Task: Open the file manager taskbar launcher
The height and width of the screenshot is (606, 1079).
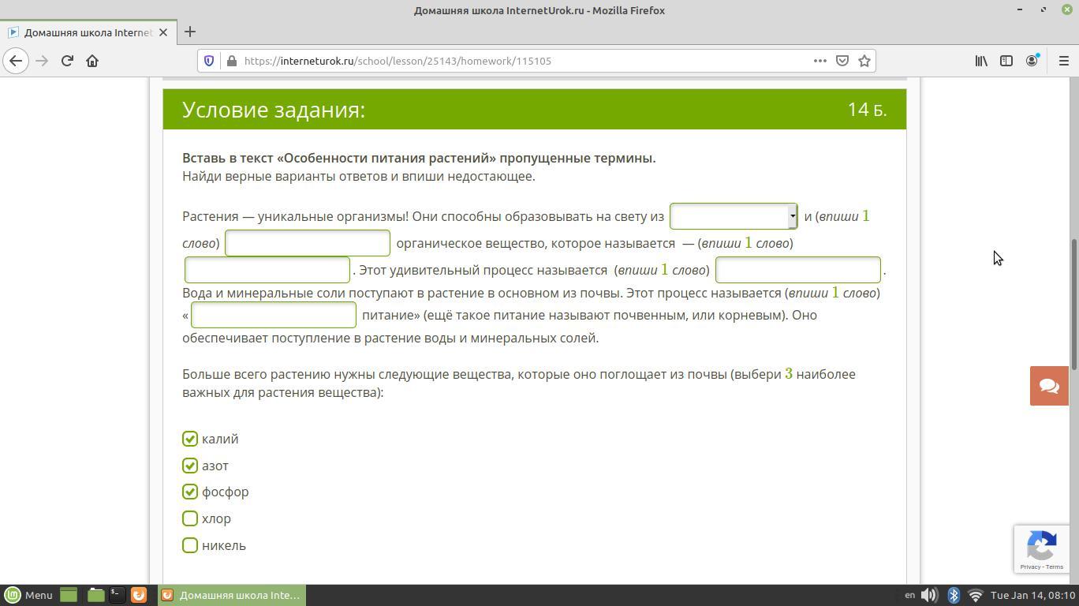Action: [95, 595]
